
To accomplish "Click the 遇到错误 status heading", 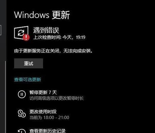I will point(46,30).
